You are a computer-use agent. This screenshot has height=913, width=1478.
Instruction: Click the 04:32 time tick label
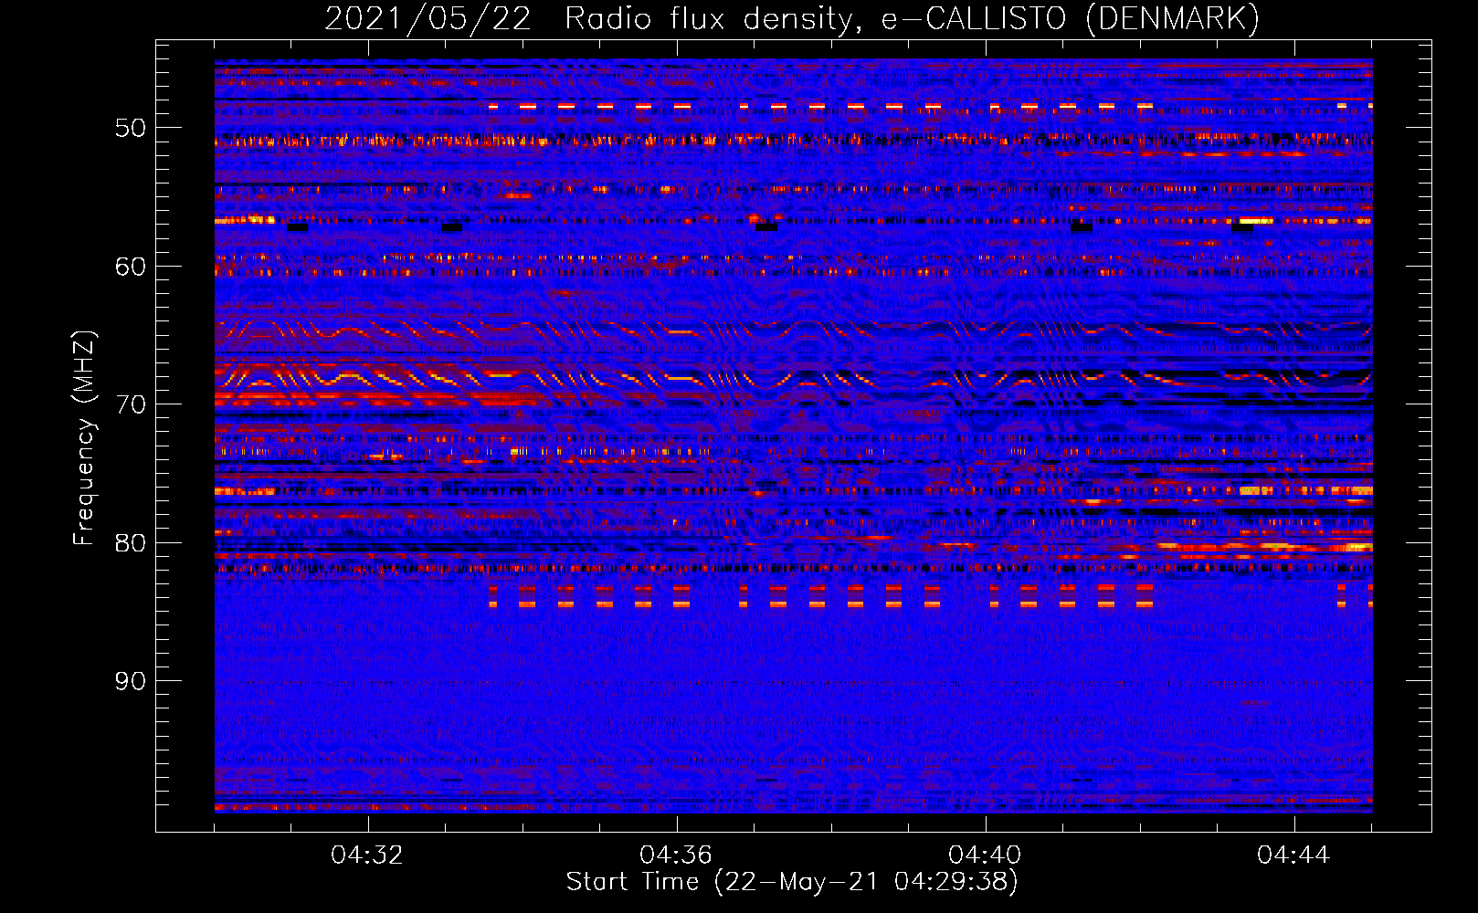367,855
